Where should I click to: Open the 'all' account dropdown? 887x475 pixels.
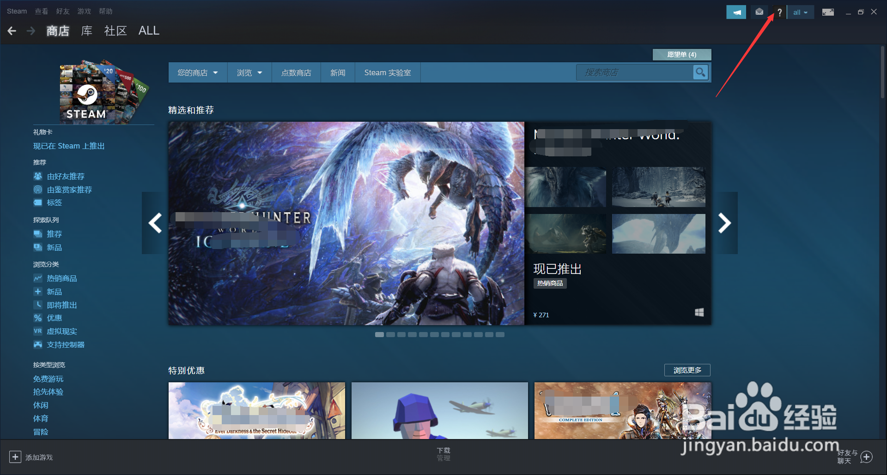(x=801, y=12)
